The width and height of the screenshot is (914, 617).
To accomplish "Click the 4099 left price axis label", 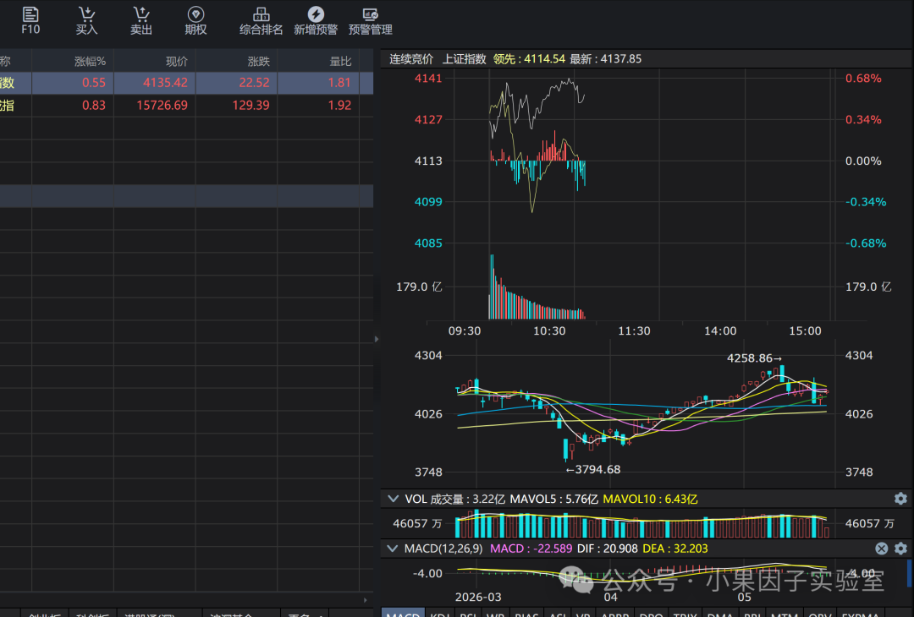I will coord(428,201).
